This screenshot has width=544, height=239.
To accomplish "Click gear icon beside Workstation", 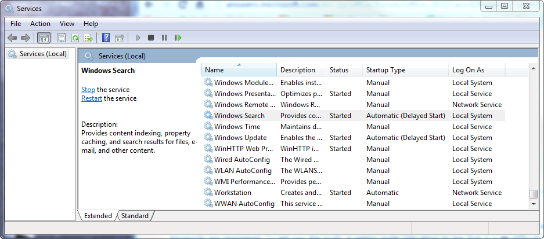I will pos(208,192).
